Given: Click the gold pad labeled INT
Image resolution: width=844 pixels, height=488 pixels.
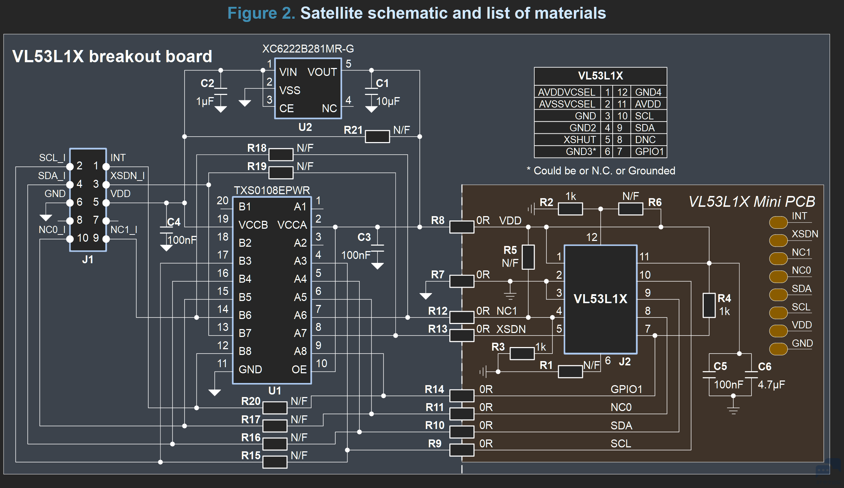Looking at the screenshot, I should tap(778, 222).
